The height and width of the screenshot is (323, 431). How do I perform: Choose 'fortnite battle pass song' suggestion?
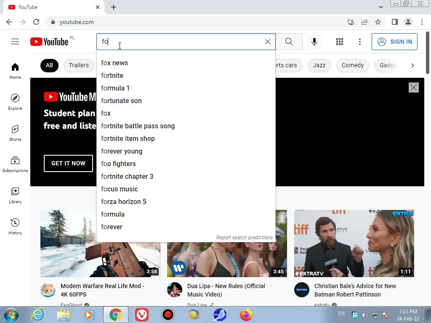point(186,126)
